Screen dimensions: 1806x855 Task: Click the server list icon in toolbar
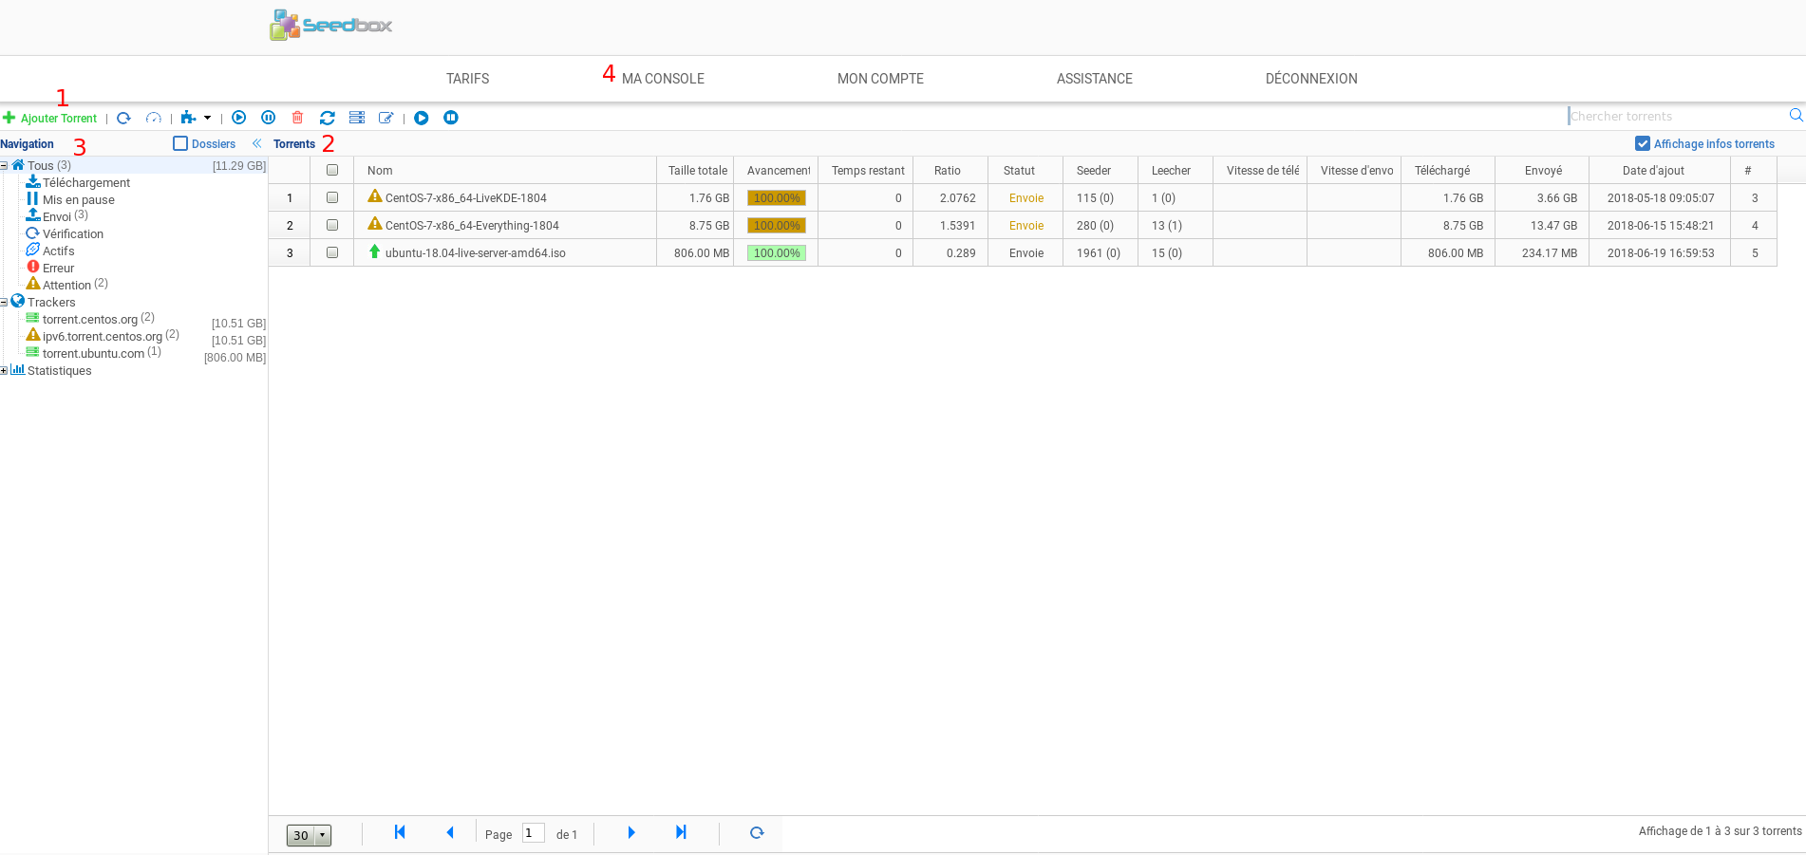[x=357, y=118]
